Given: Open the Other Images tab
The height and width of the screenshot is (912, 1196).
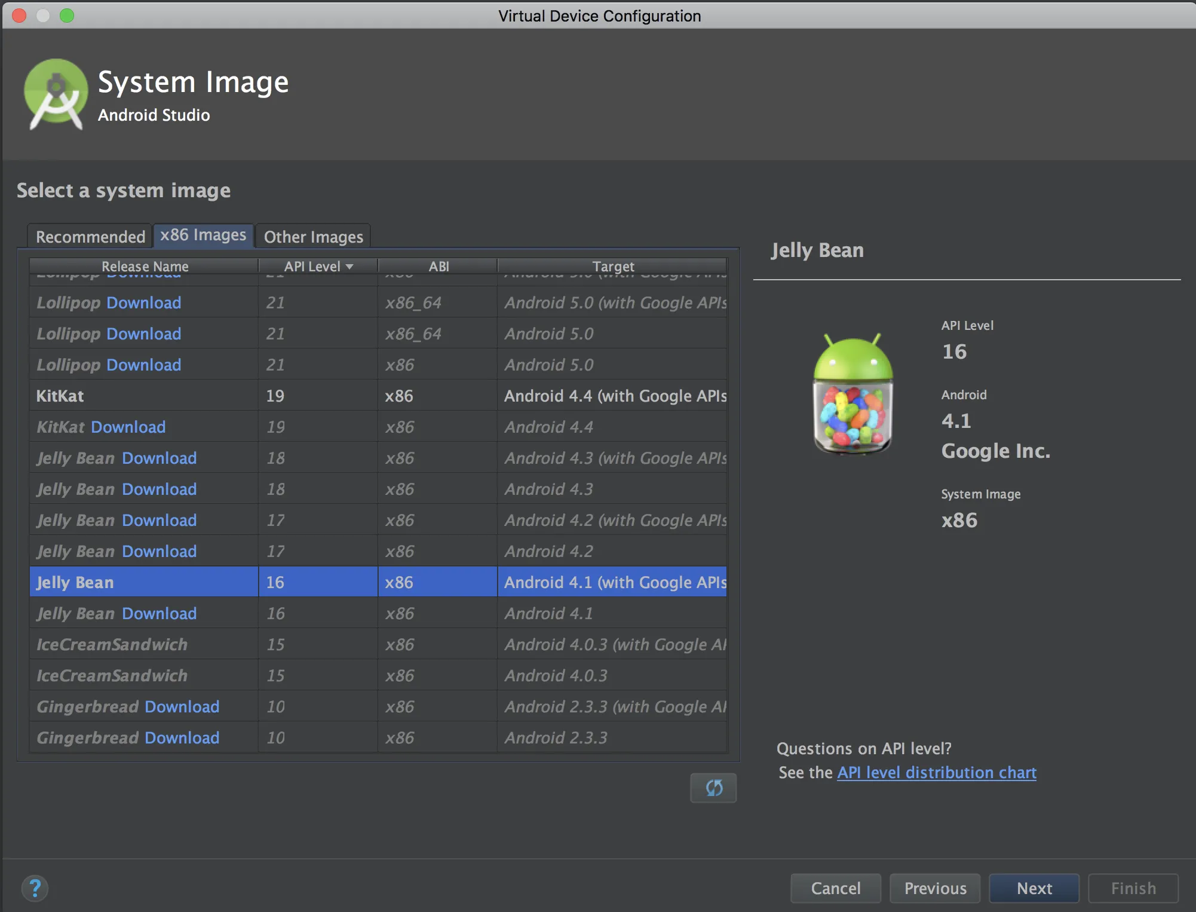Looking at the screenshot, I should point(313,237).
